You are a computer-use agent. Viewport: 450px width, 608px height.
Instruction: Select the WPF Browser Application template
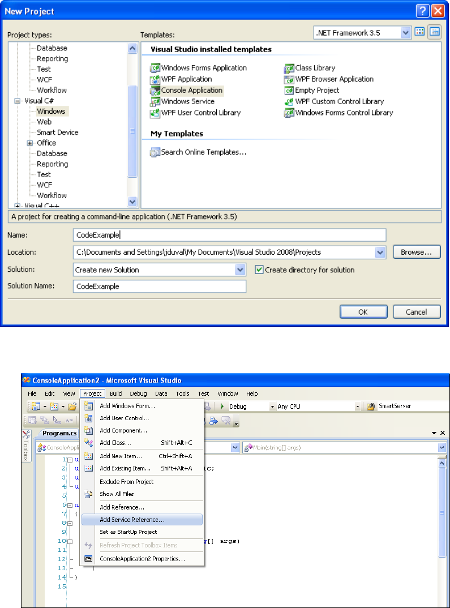point(329,79)
